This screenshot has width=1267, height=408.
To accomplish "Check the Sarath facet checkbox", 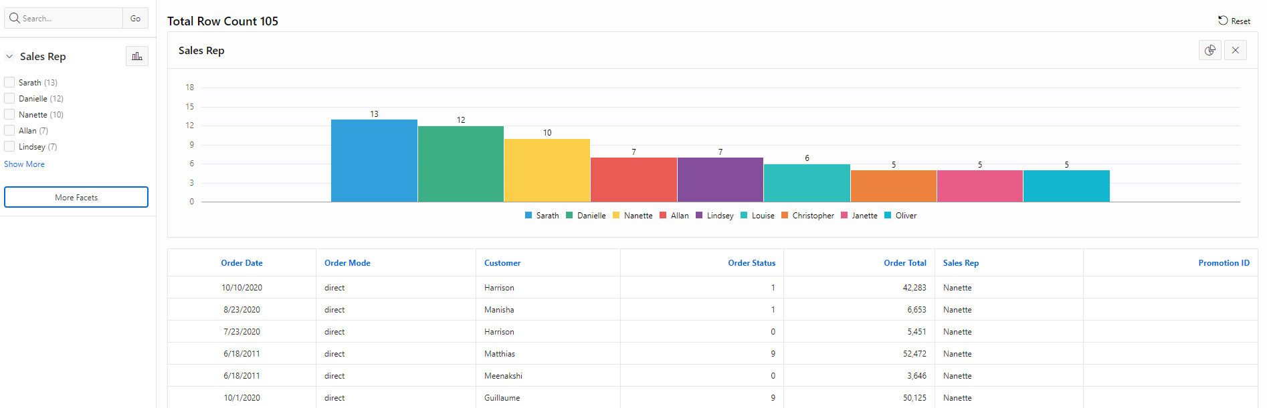I will click(9, 82).
